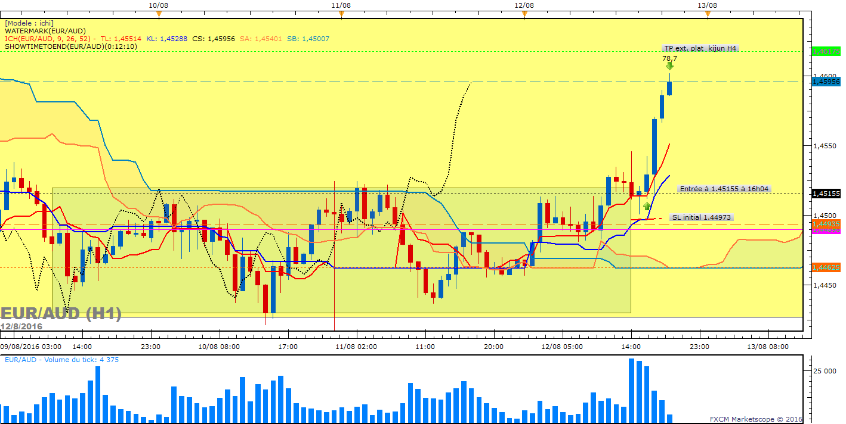The image size is (846, 424).
Task: Click the '10/08 08:00' time axis label
Action: coord(219,346)
